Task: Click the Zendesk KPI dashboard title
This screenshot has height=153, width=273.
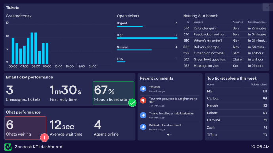Action: (x=39, y=147)
